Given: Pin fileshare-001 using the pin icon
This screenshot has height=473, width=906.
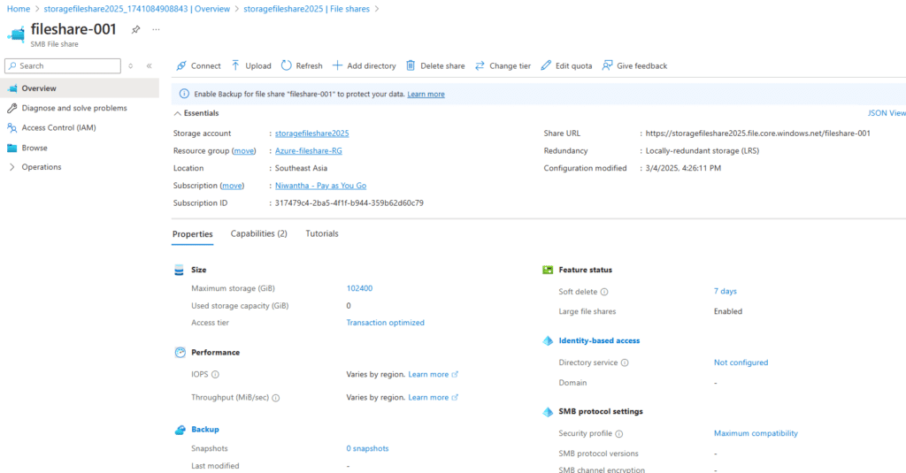Looking at the screenshot, I should pos(135,29).
